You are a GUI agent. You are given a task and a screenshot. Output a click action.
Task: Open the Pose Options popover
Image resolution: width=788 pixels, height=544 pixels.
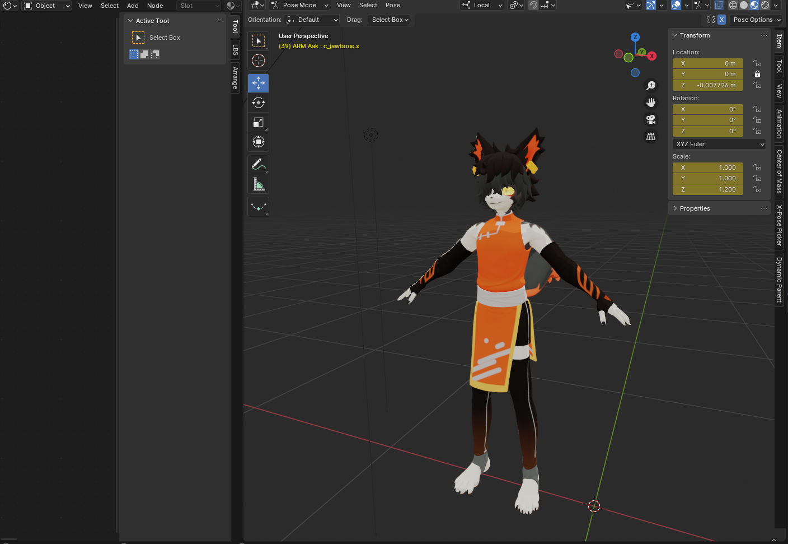(756, 20)
